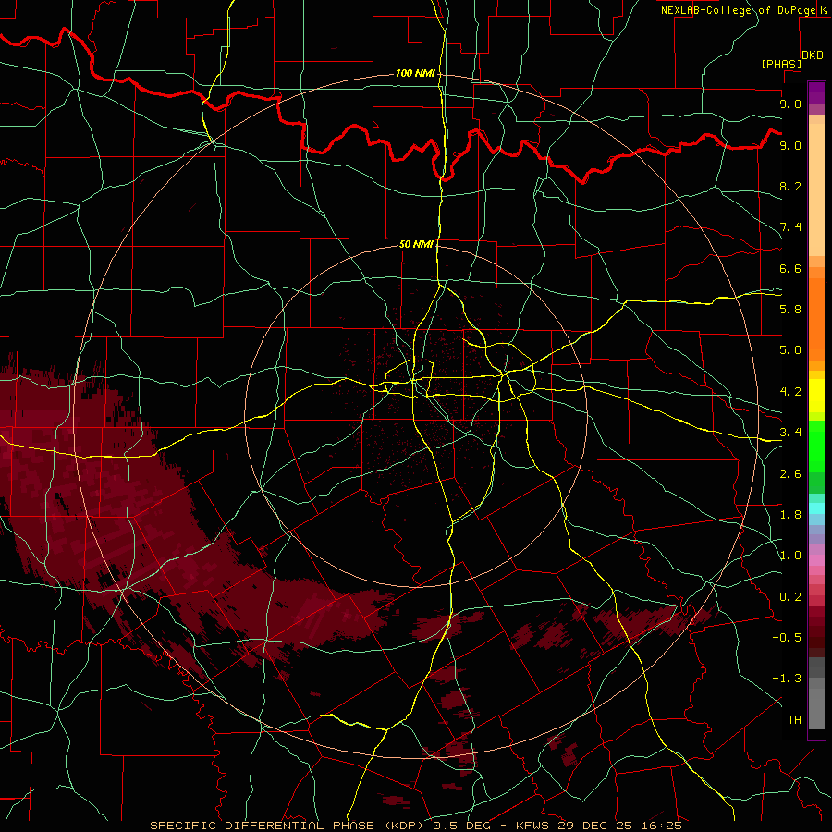Click the cyan segment of the color bar
Screen dimensions: 832x832
click(816, 508)
